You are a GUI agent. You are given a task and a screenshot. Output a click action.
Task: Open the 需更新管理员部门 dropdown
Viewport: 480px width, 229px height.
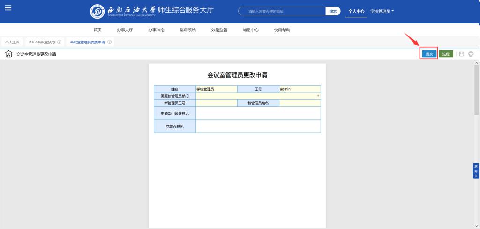(318, 96)
